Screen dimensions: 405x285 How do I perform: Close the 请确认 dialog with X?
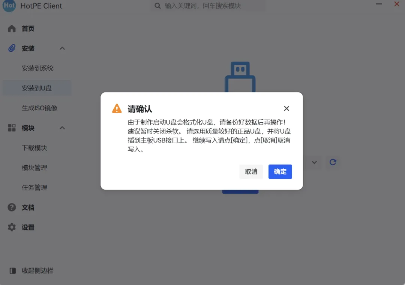tap(286, 108)
